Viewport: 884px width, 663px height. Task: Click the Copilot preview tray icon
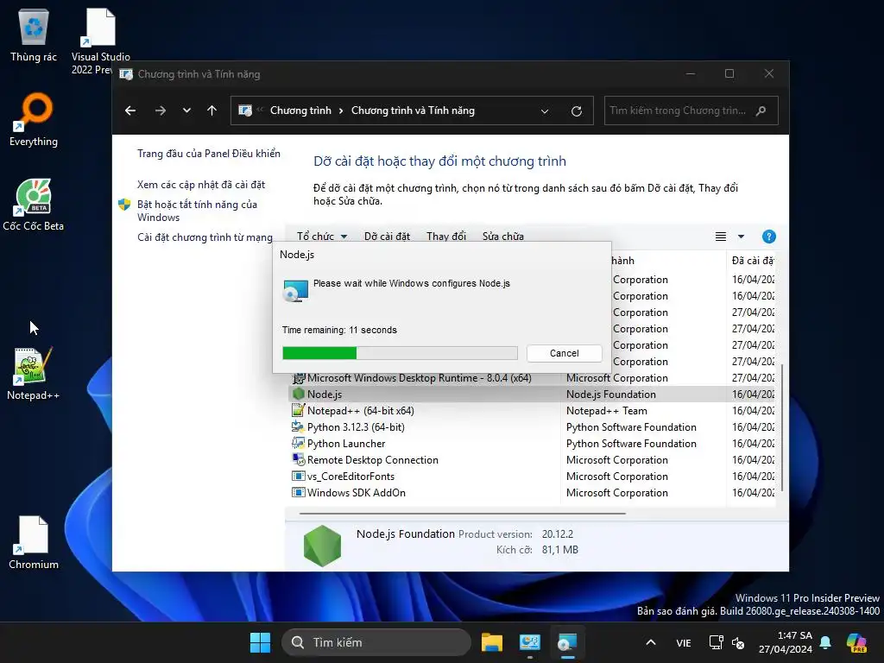click(x=856, y=642)
